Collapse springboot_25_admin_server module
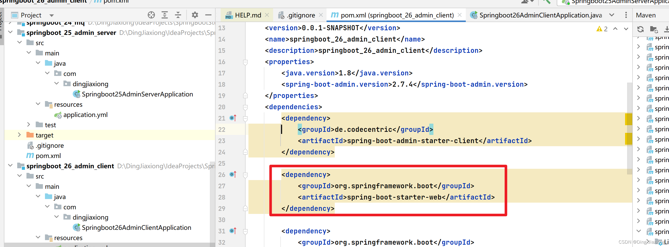This screenshot has width=669, height=247. tap(10, 32)
